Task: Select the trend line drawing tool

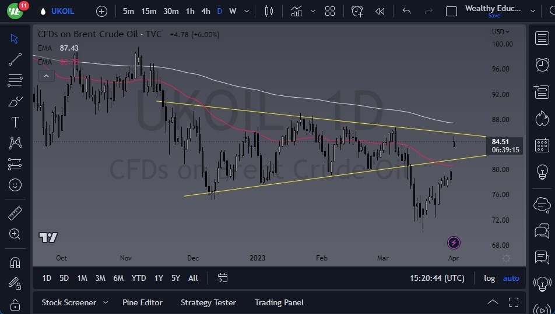Action: (x=15, y=59)
